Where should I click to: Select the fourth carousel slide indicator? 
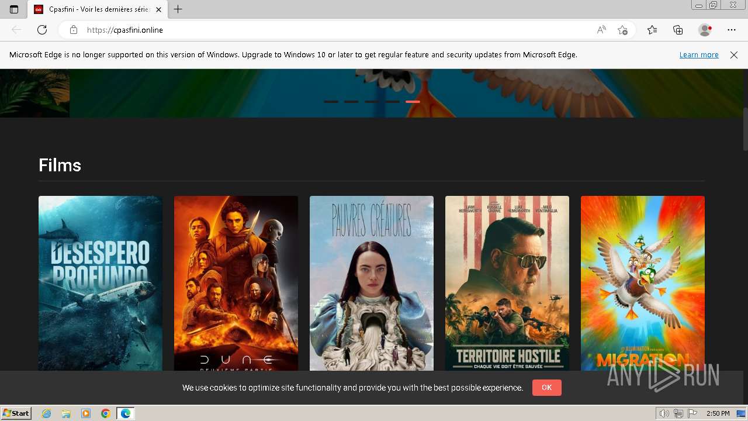(392, 102)
